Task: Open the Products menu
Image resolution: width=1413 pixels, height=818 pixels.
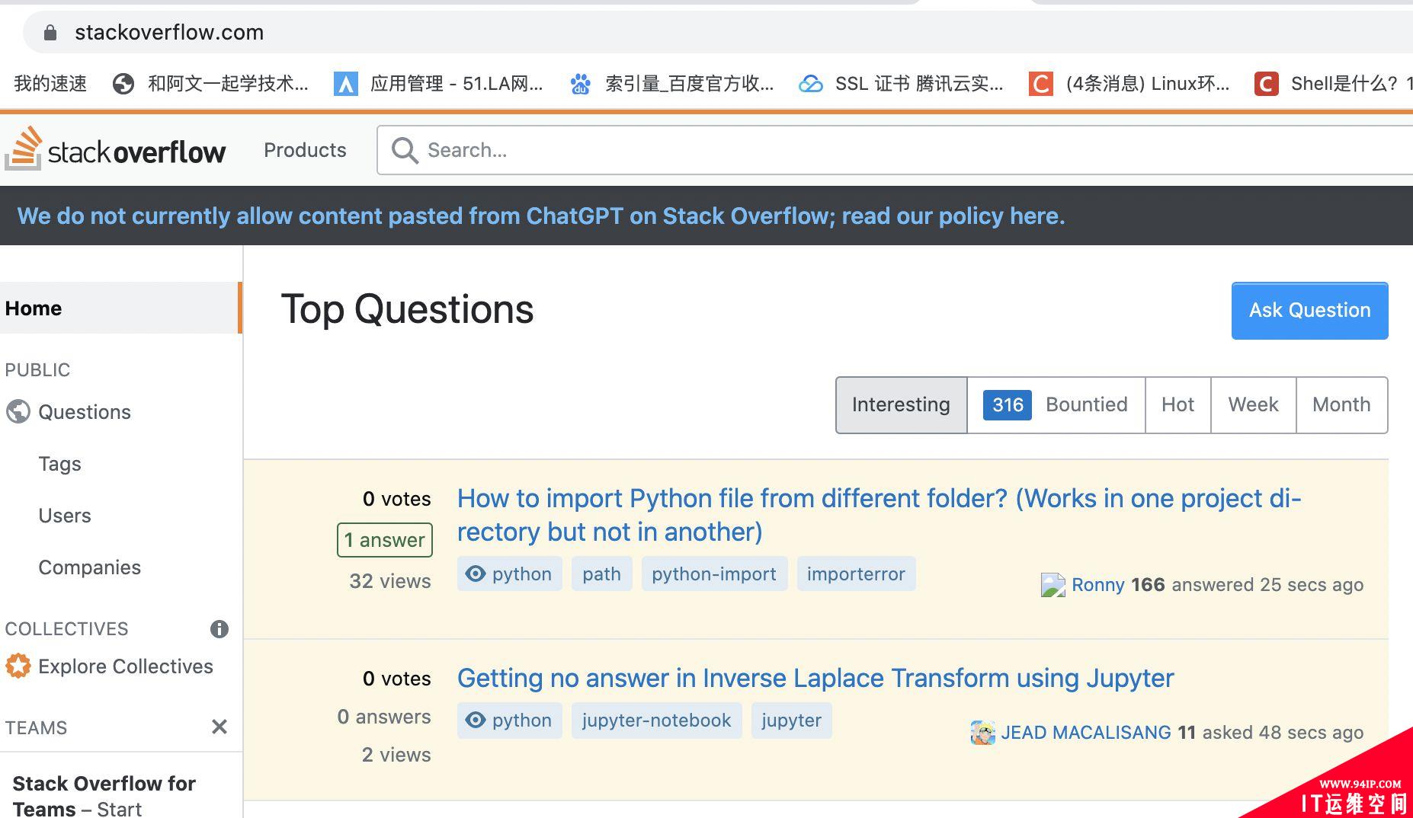Action: click(x=305, y=151)
